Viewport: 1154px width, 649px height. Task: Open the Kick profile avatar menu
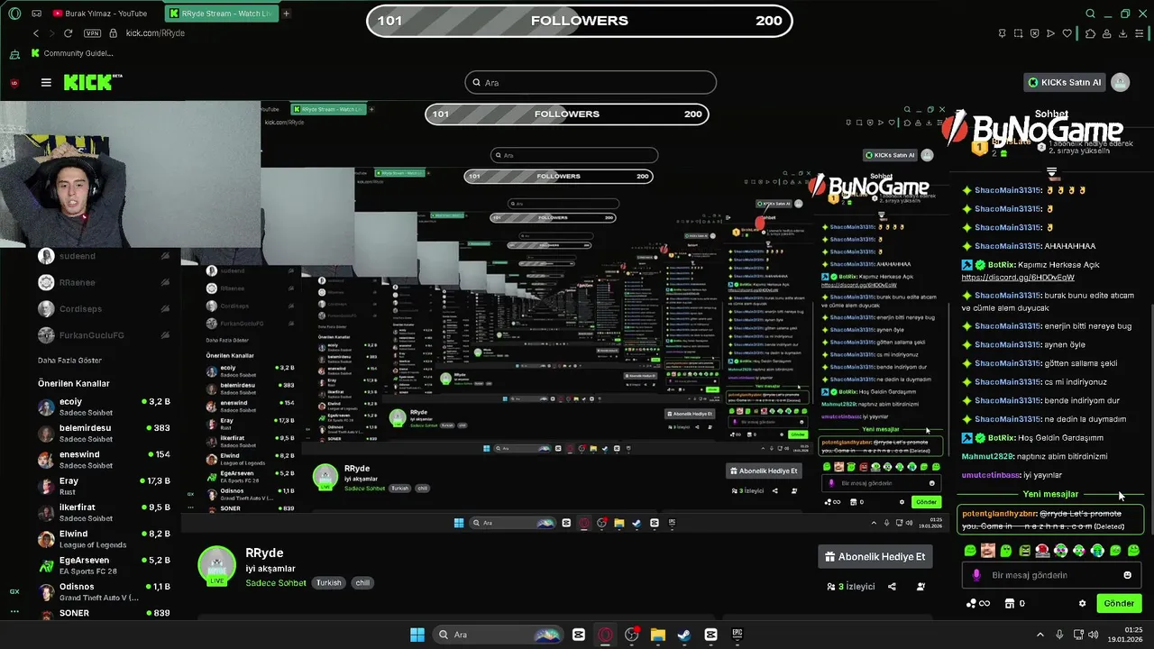pyautogui.click(x=1121, y=82)
